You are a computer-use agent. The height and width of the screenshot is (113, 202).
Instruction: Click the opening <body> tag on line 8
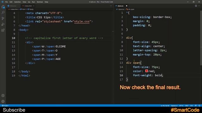(23, 30)
